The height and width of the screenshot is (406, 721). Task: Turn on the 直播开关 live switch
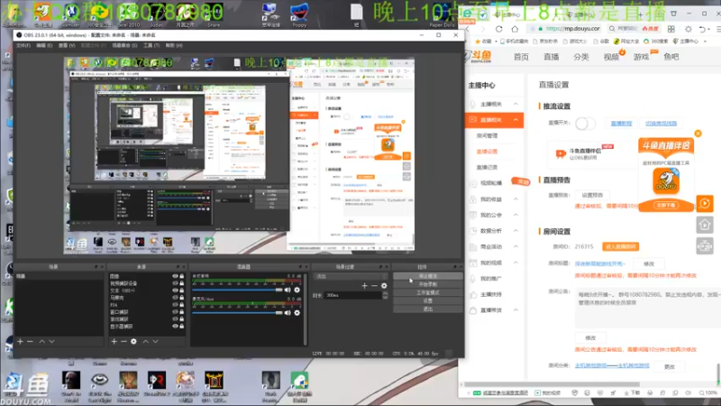pos(585,124)
